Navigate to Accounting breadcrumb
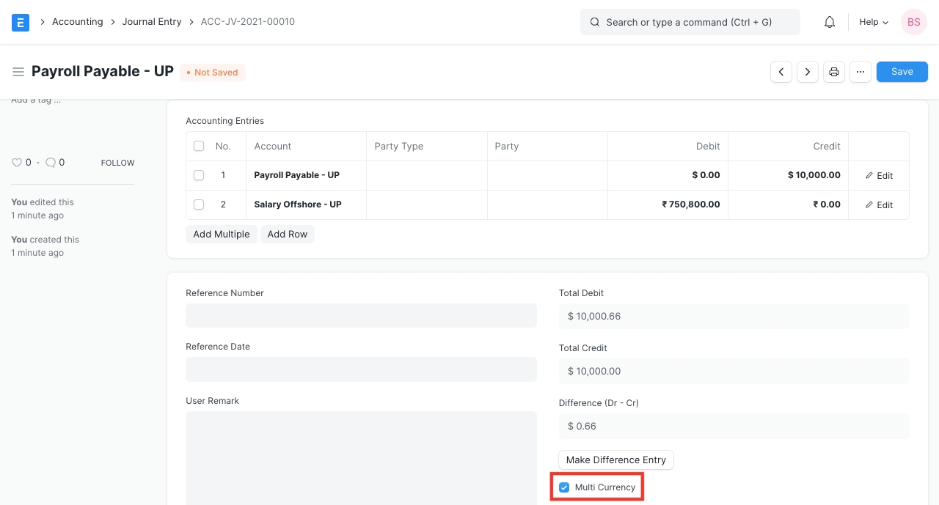This screenshot has height=505, width=939. pyautogui.click(x=77, y=22)
